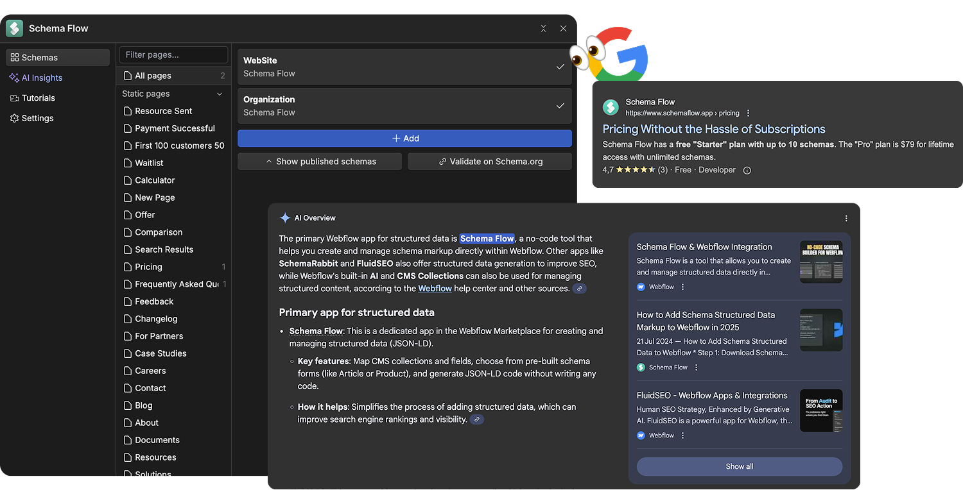The width and height of the screenshot is (963, 490).
Task: Click the Webflow logo on the FluidSEO card
Action: point(641,435)
